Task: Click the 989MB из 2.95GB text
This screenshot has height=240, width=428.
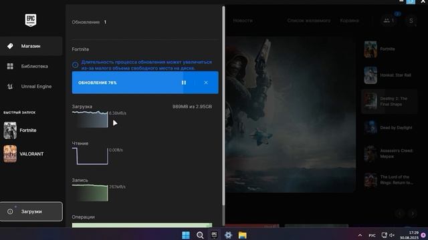Action: click(x=192, y=107)
